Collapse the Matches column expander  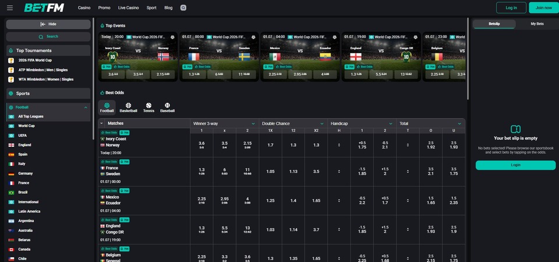[101, 123]
